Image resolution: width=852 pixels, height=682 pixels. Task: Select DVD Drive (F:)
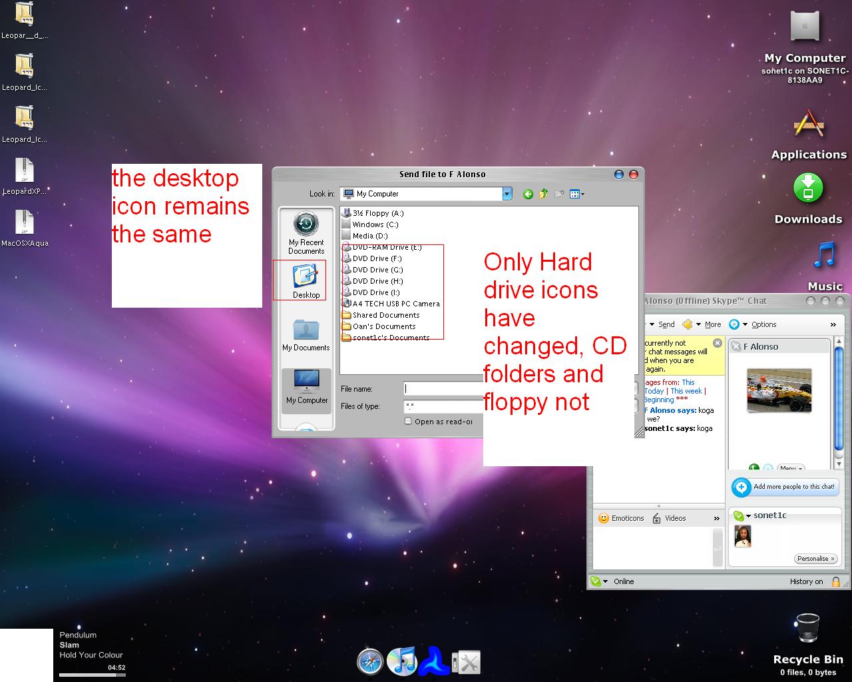click(x=372, y=258)
